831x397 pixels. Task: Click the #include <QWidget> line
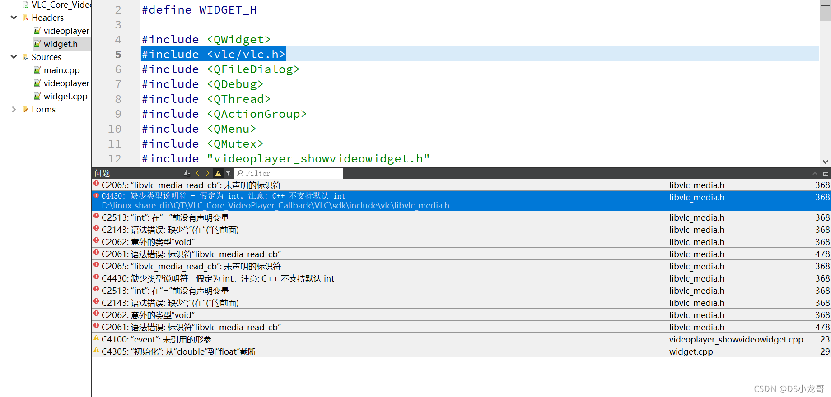point(206,39)
